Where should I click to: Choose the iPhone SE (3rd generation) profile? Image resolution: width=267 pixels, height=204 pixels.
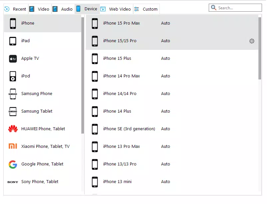[x=172, y=129]
